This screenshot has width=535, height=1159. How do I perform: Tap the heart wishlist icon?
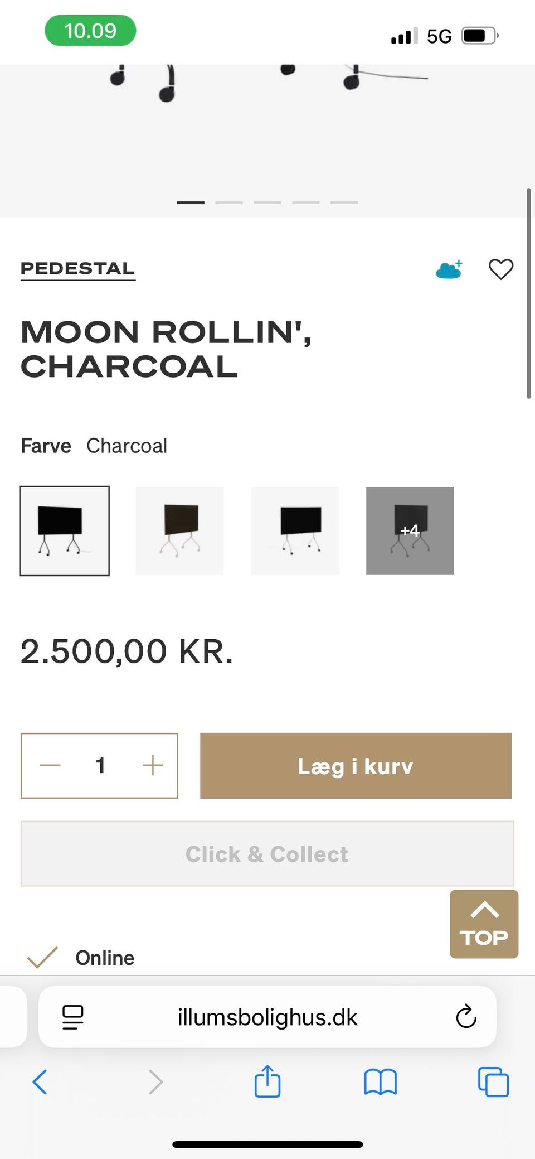coord(500,269)
